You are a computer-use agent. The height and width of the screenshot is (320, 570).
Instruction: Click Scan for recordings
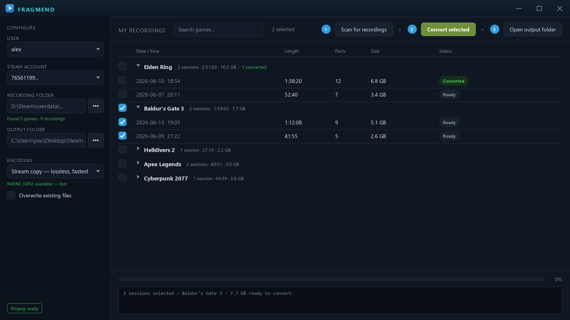coord(364,29)
